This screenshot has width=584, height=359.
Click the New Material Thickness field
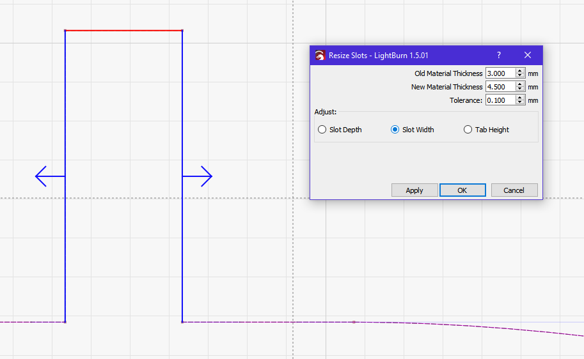(501, 87)
